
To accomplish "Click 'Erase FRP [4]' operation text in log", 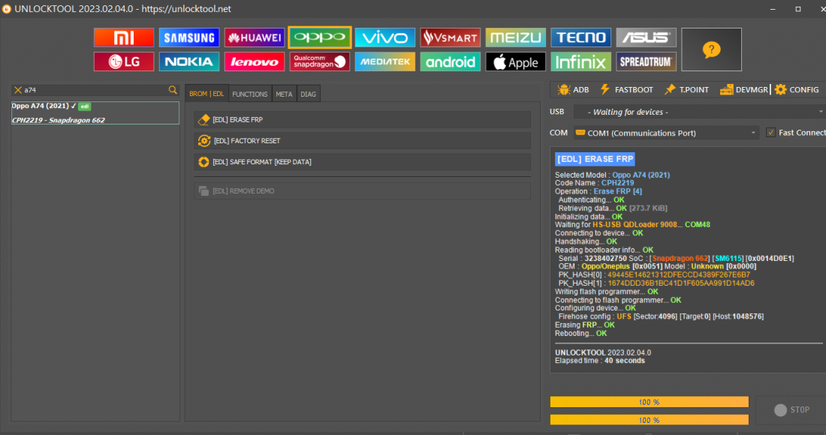I will pyautogui.click(x=617, y=191).
